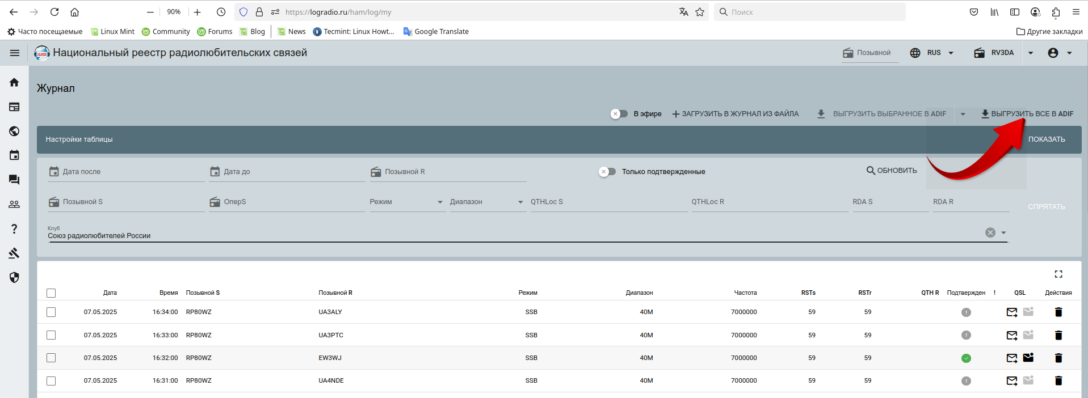Reload the browser page
This screenshot has width=1088, height=398.
coord(54,12)
